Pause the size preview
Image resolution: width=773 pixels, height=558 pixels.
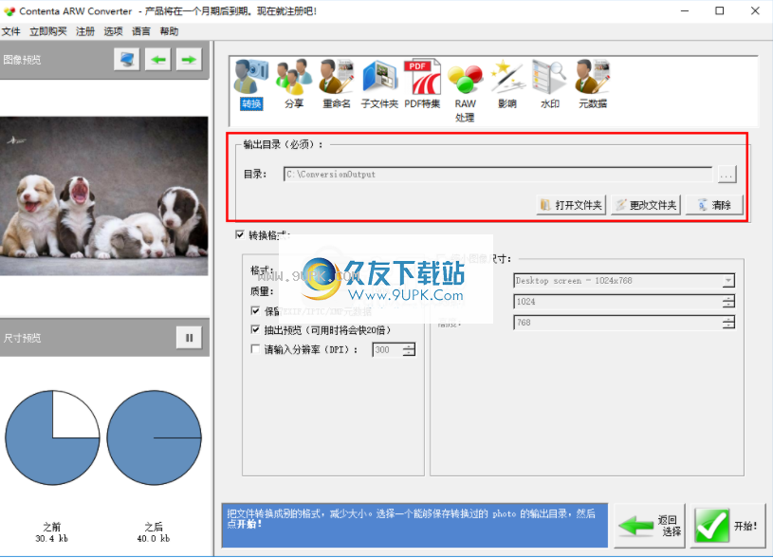[x=189, y=338]
